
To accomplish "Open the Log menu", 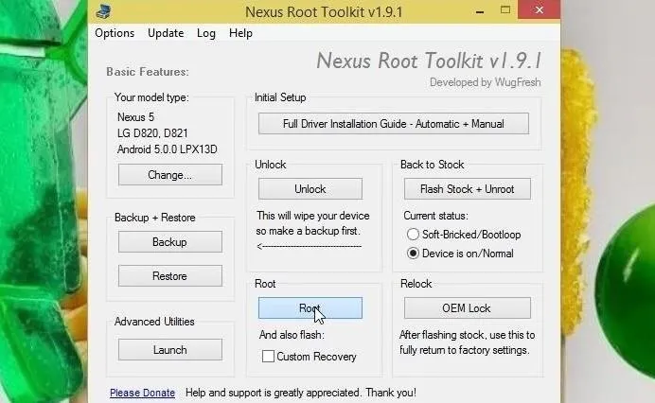I will (x=206, y=33).
